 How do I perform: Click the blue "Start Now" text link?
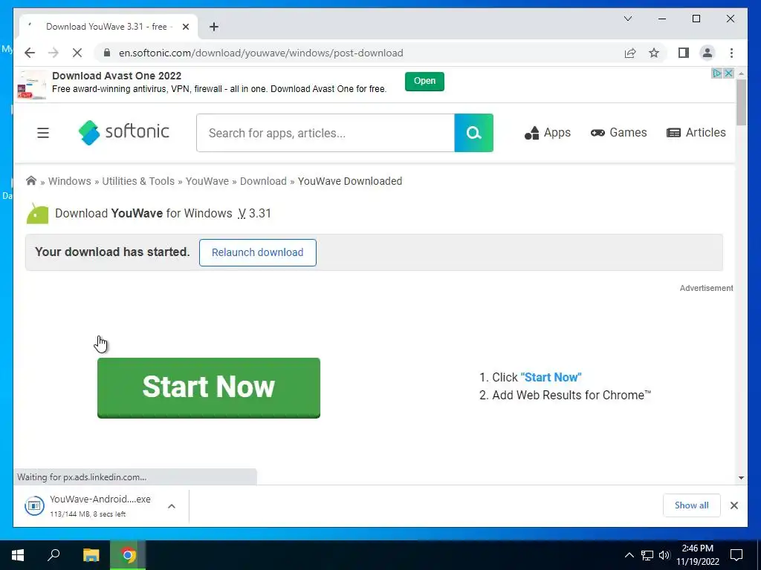(551, 377)
